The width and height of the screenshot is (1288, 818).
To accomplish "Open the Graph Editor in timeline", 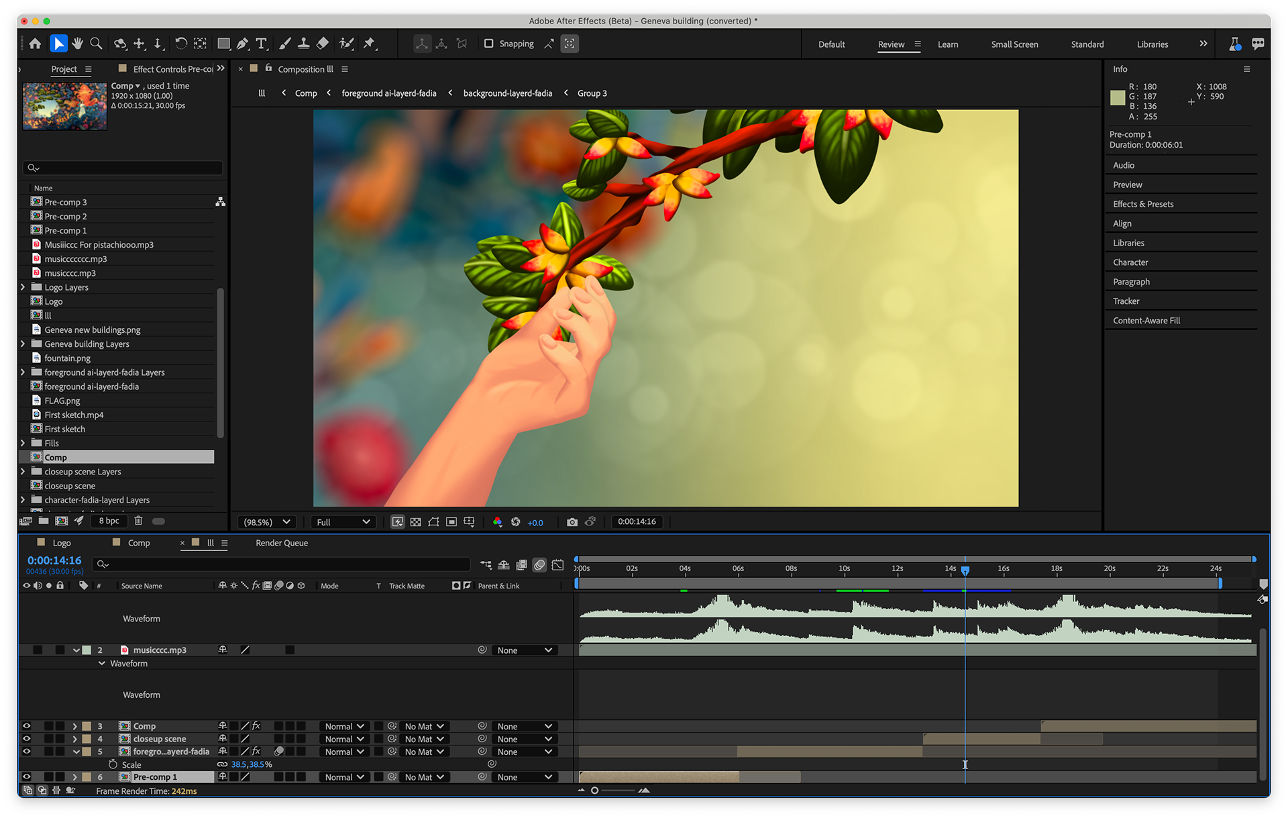I will pos(557,565).
